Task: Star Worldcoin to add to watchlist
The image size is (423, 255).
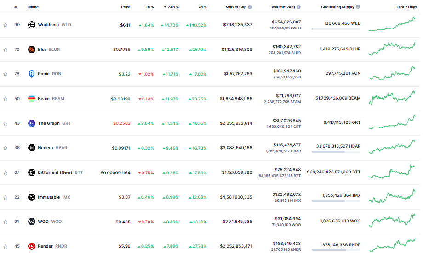Action: (6, 25)
